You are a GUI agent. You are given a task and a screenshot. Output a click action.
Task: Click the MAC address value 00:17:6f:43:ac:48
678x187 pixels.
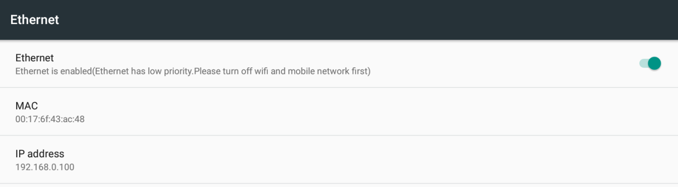coord(50,119)
